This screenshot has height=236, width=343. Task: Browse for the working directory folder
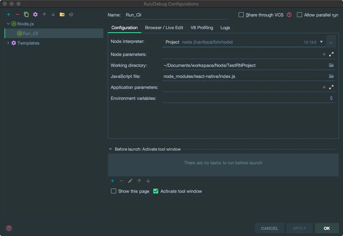pyautogui.click(x=331, y=65)
